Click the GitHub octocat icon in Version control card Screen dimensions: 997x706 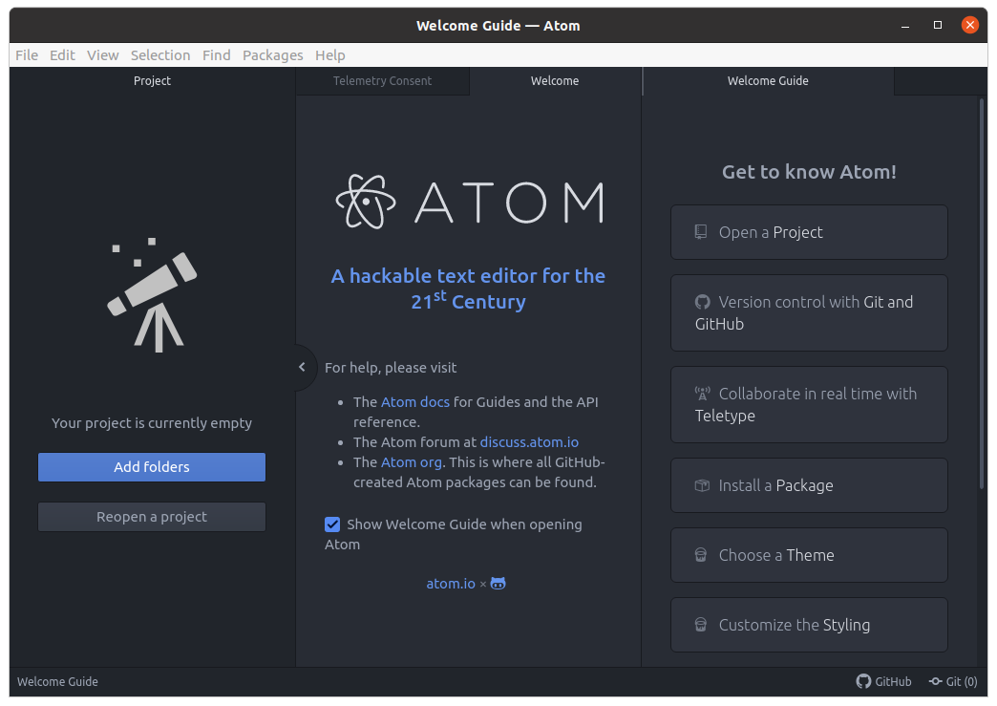point(702,302)
